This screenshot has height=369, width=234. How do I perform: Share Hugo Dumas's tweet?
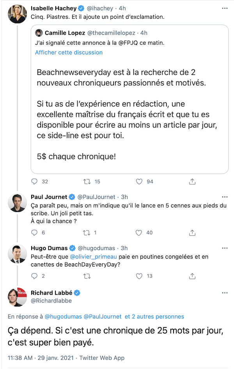point(192,276)
